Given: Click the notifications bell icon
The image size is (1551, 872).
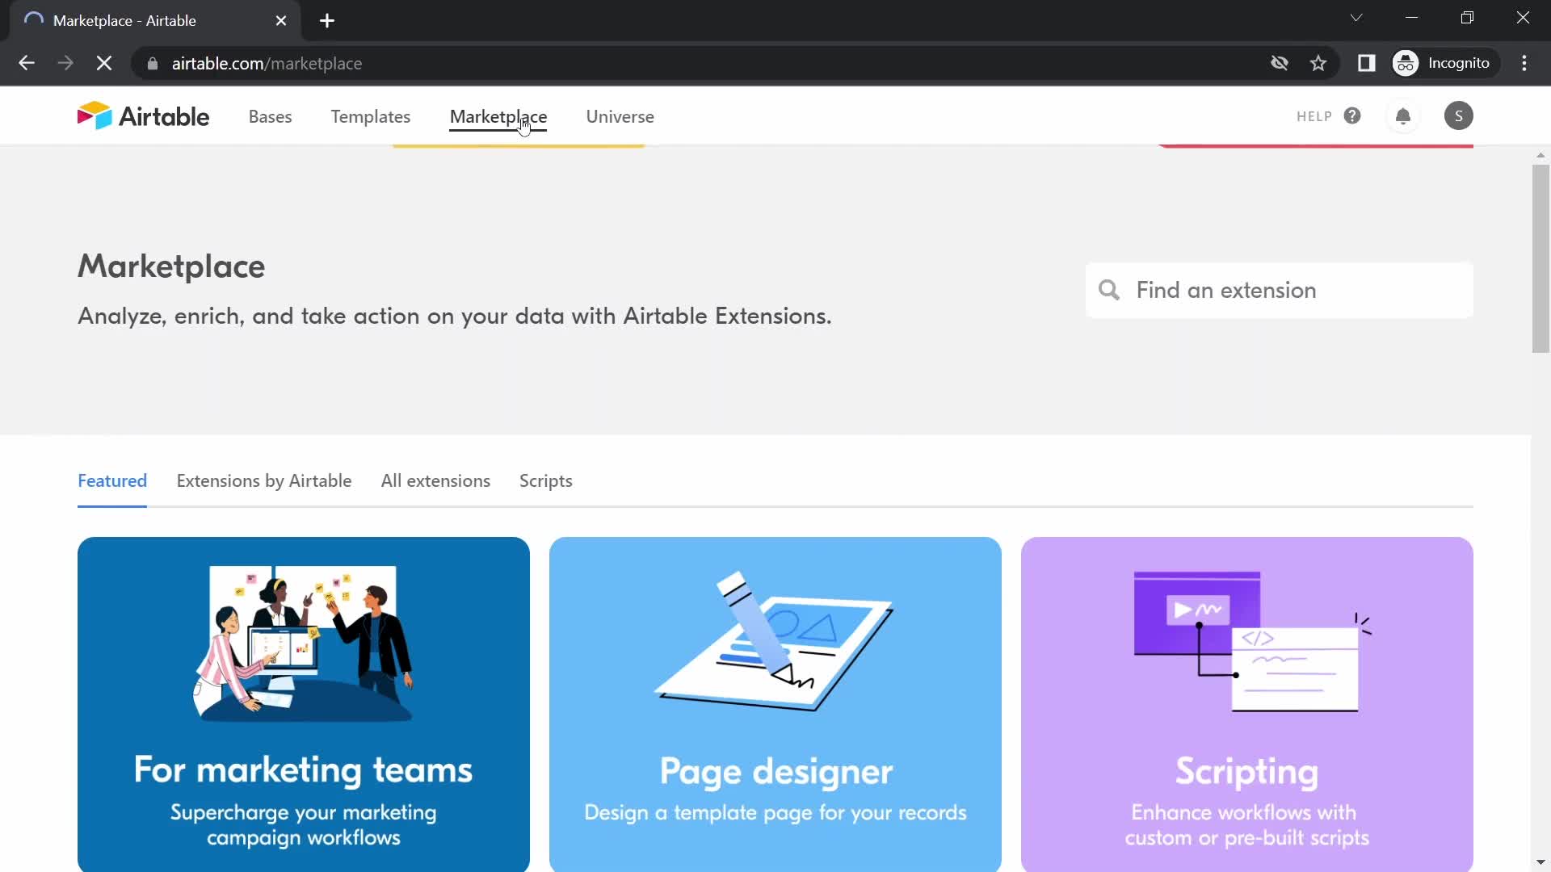Looking at the screenshot, I should 1403,115.
